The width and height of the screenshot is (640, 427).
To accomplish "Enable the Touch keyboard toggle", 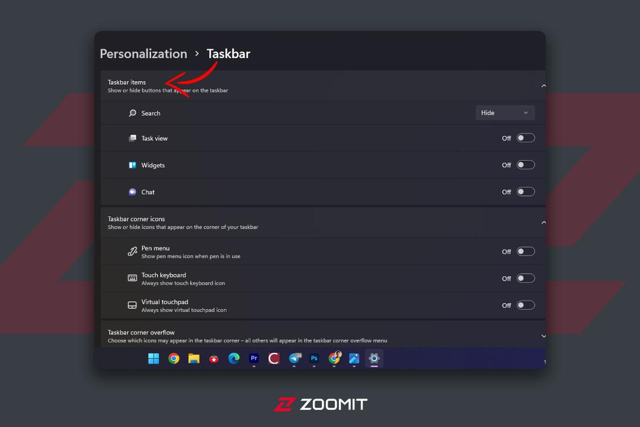I will point(526,279).
